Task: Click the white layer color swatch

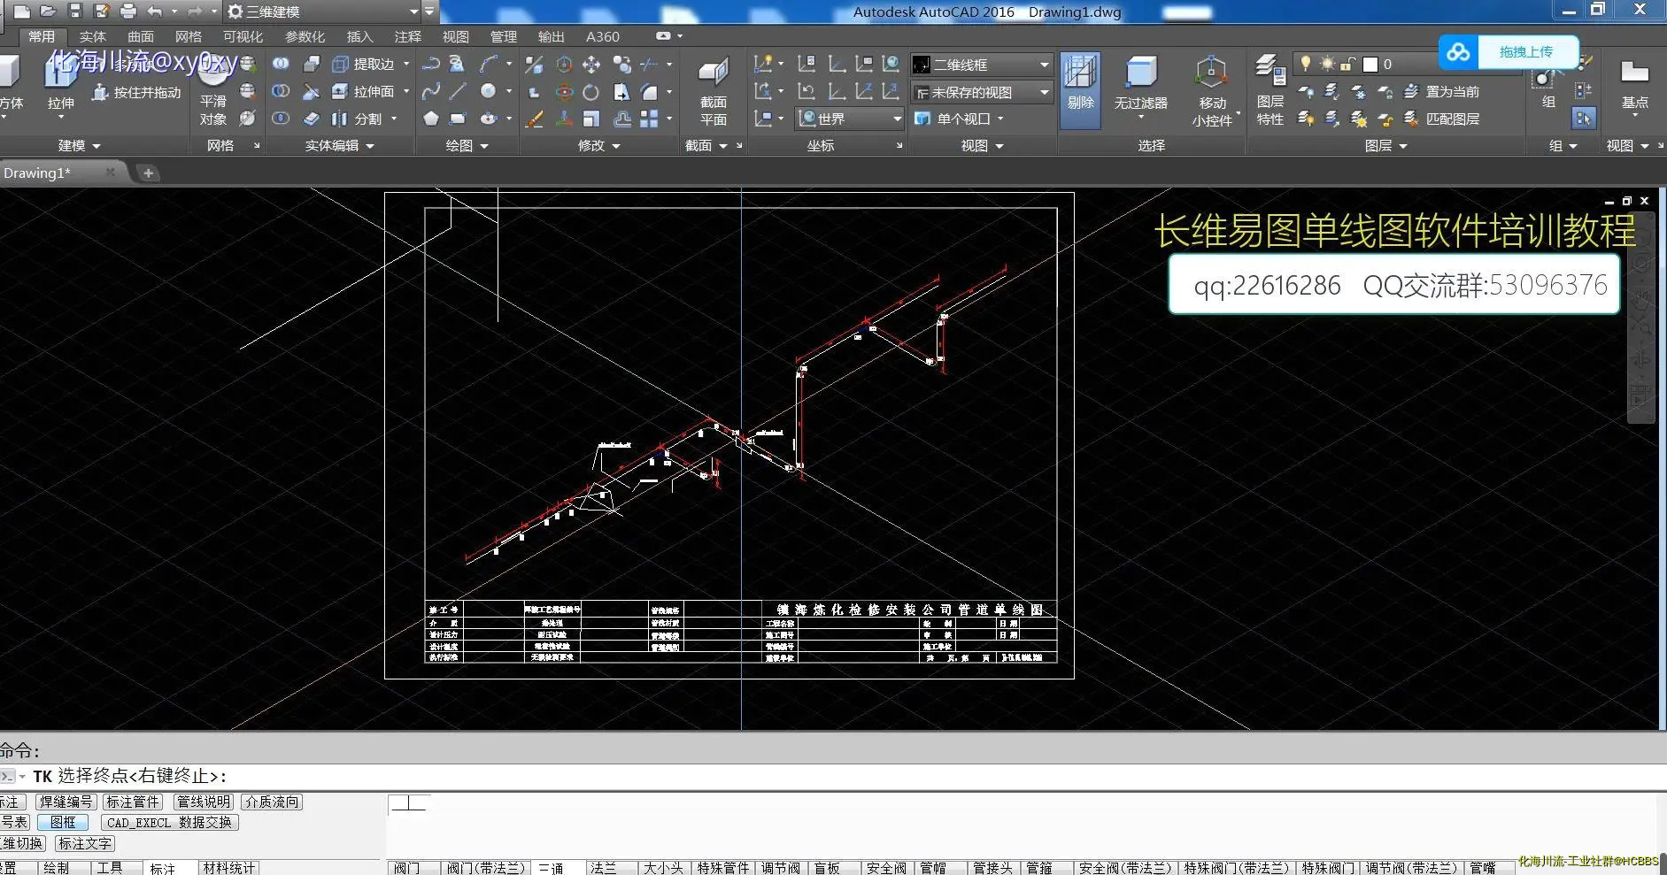Action: (1370, 64)
